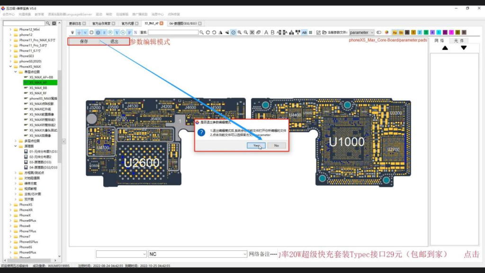This screenshot has width=485, height=273.
Task: Choose No in the exit dialog
Action: coord(277,146)
